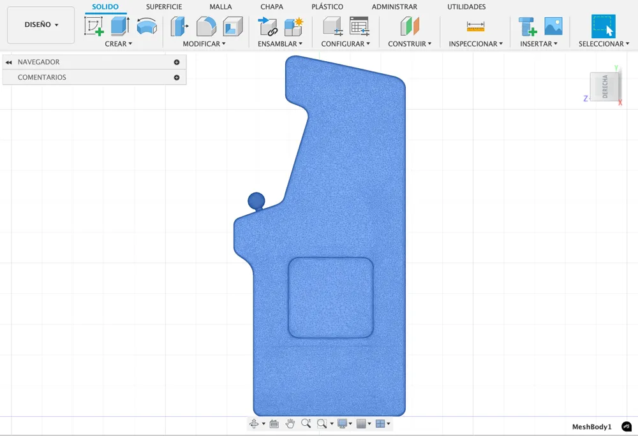Collapse the browser panel with double arrows

[9, 62]
